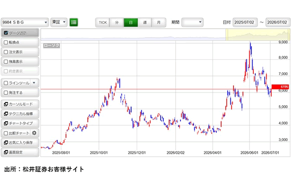This screenshot has height=175, width=291.
Task: Click the yellow range selector in overview
Action: [x=258, y=35]
